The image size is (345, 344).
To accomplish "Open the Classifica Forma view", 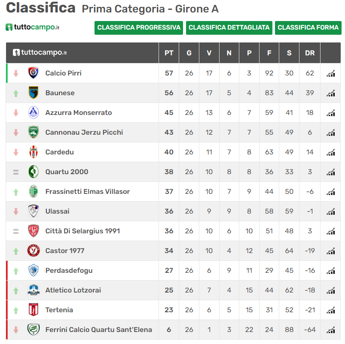I will 308,28.
